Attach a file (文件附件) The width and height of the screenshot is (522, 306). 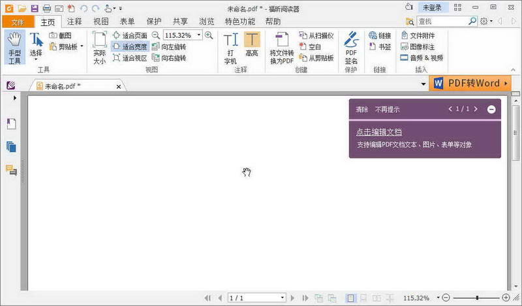click(418, 35)
